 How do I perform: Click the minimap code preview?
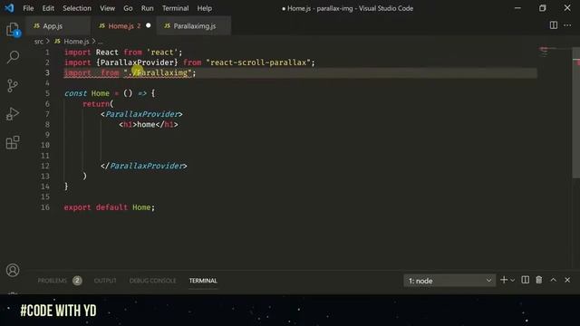point(544,53)
